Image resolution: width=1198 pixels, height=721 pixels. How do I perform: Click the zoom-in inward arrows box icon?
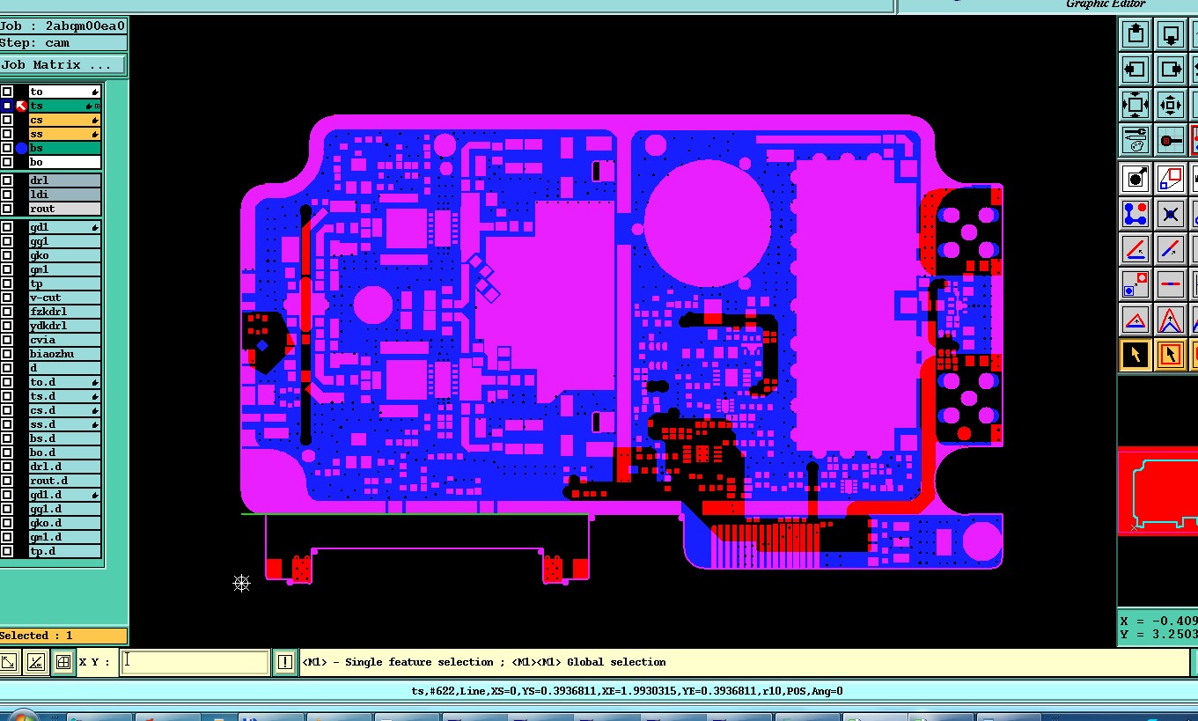point(1170,105)
